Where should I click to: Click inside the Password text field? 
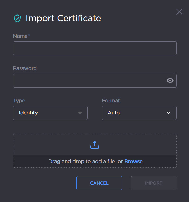(x=89, y=81)
